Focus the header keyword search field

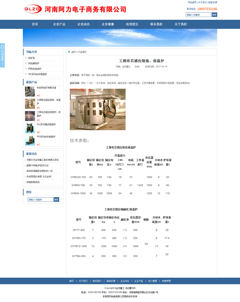coord(198,15)
